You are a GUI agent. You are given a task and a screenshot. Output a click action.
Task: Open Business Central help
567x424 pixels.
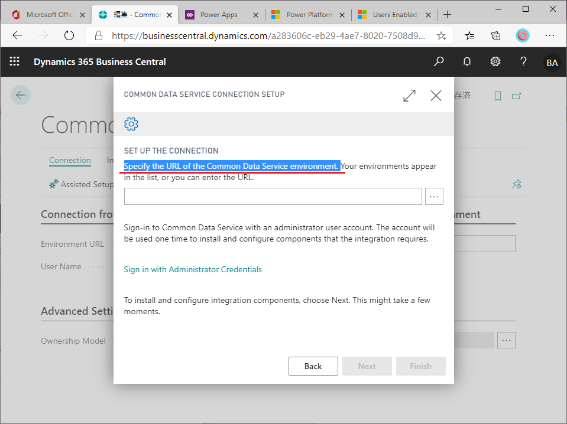pos(523,61)
